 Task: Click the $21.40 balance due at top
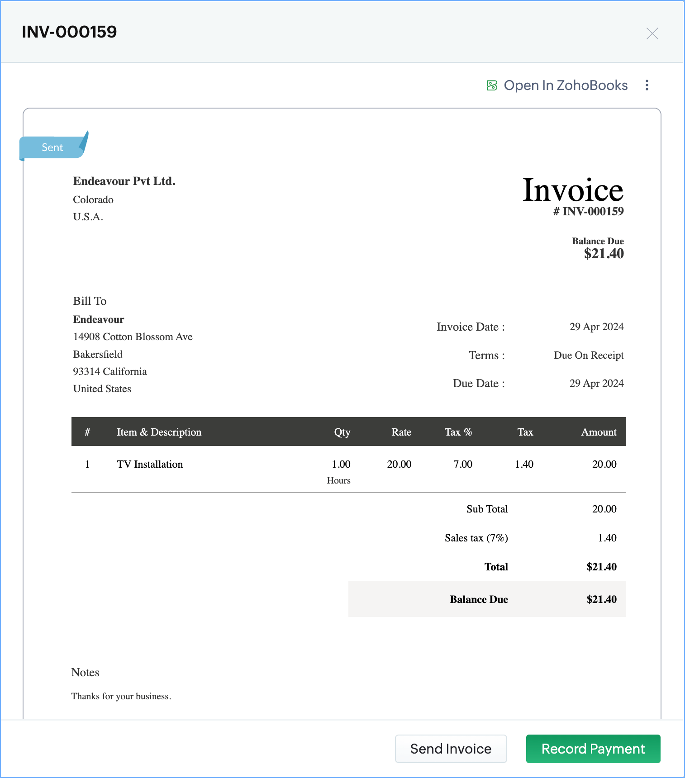click(604, 253)
